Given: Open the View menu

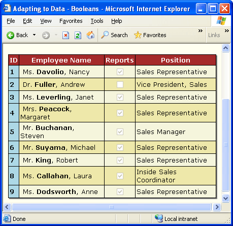Looking at the screenshot, I should click(x=46, y=21).
